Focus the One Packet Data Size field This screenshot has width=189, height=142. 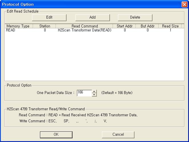click(x=84, y=93)
